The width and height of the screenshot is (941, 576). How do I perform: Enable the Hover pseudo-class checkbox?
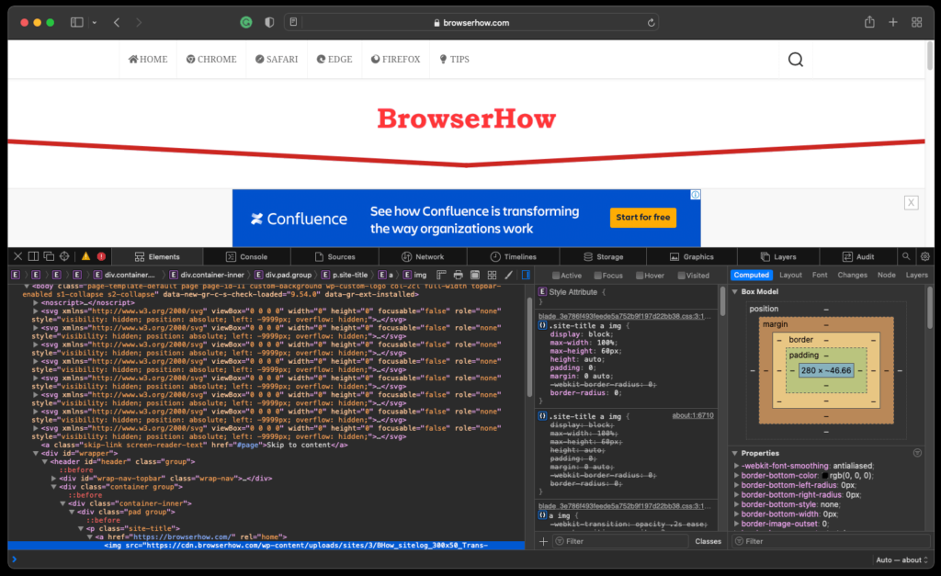pyautogui.click(x=641, y=275)
